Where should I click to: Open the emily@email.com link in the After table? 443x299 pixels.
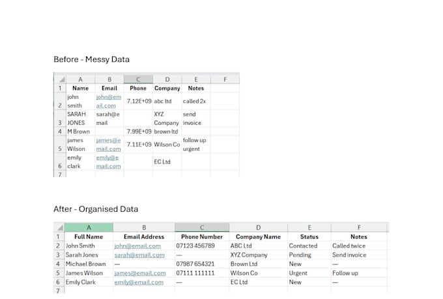(x=139, y=282)
